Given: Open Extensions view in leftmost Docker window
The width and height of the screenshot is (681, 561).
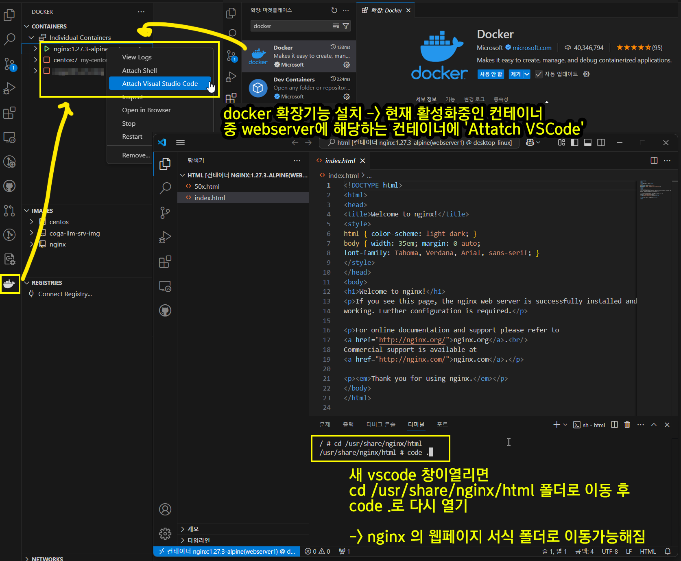Looking at the screenshot, I should [x=9, y=113].
